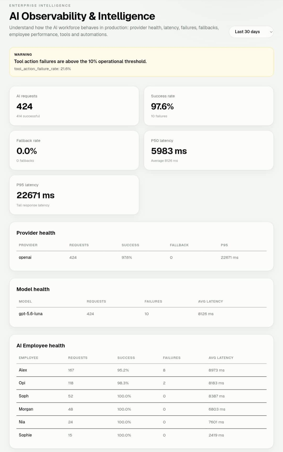This screenshot has width=283, height=452.
Task: Click openai's P95 value 22671 ms
Action: [230, 258]
